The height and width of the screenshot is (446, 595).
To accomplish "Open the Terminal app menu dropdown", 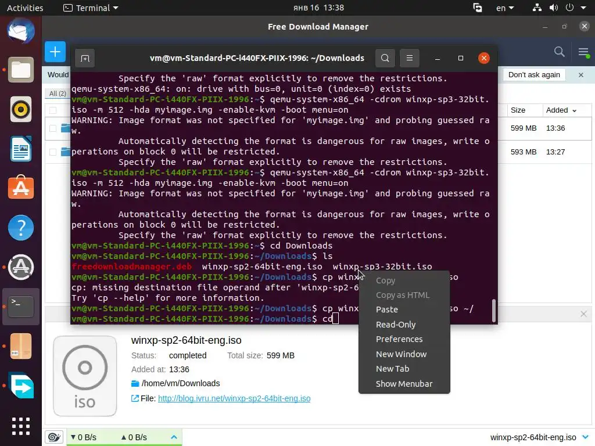I will click(91, 8).
